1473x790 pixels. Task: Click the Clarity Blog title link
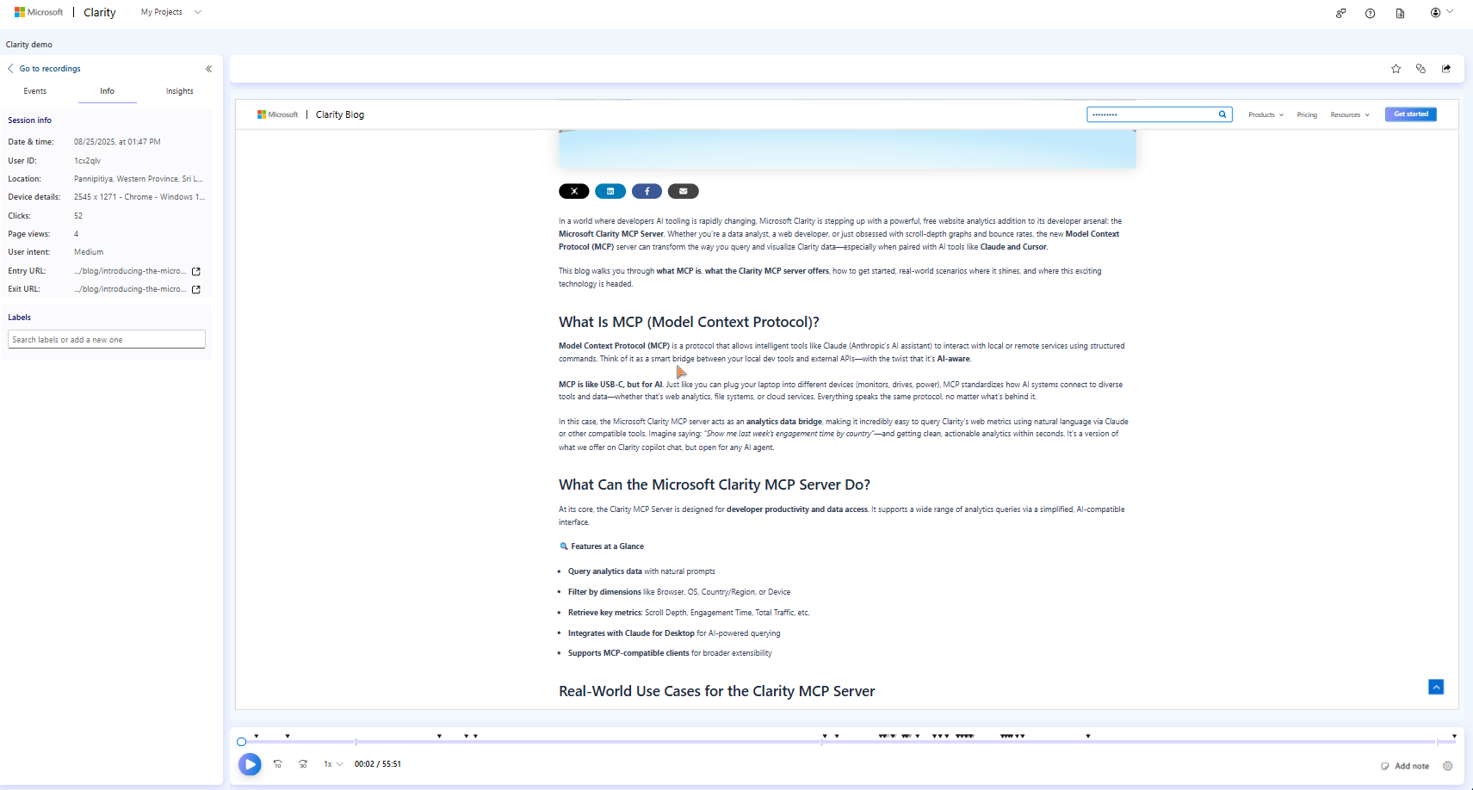[340, 114]
